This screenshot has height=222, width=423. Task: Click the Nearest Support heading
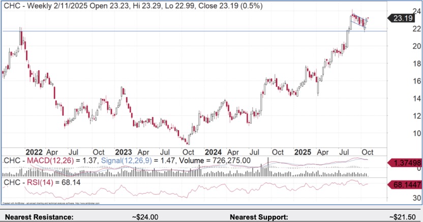click(x=259, y=217)
